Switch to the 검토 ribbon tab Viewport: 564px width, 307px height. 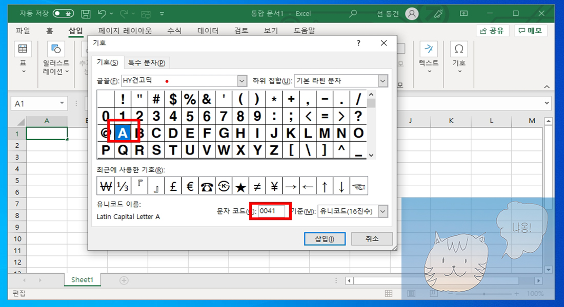(241, 31)
